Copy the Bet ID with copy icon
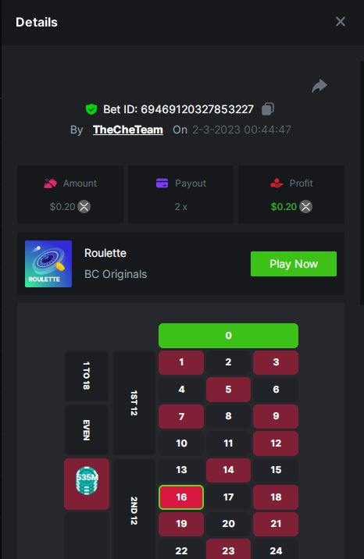The height and width of the screenshot is (559, 364). [x=268, y=109]
